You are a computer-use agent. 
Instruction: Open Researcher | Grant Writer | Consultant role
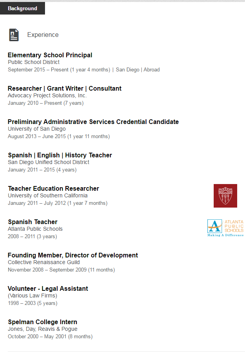[x=65, y=89]
